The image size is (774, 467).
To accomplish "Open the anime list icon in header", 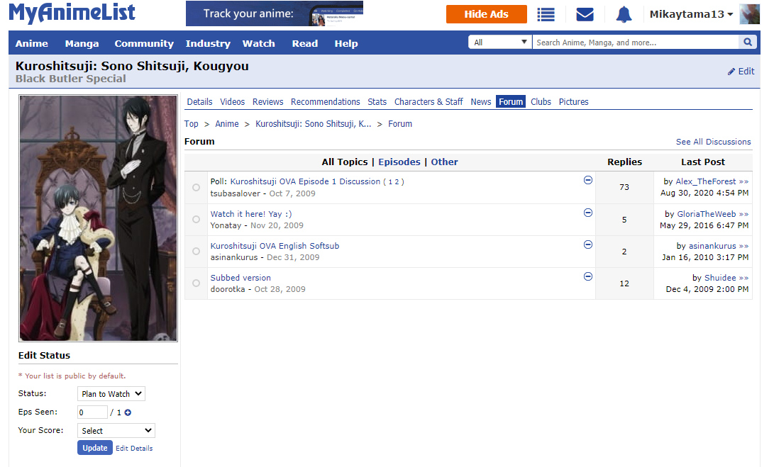I will pyautogui.click(x=546, y=14).
